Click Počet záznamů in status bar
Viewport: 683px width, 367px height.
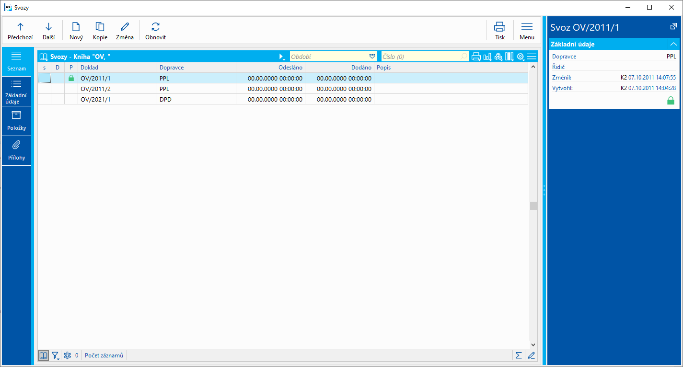(104, 356)
